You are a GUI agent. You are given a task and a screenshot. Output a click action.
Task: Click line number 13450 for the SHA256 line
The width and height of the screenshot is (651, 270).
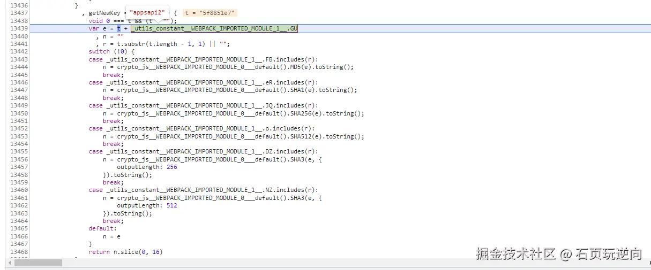(x=19, y=113)
